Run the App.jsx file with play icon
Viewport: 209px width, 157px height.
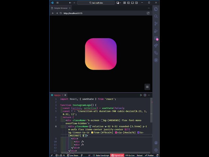(x=141, y=95)
